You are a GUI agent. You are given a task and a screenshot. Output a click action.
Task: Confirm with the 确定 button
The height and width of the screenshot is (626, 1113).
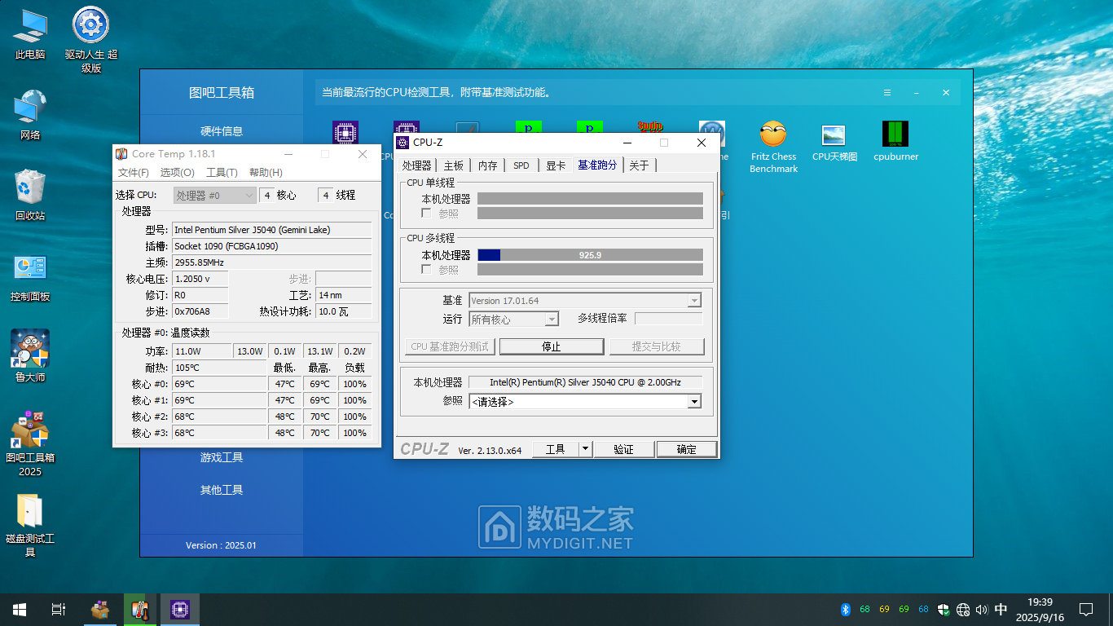(687, 449)
